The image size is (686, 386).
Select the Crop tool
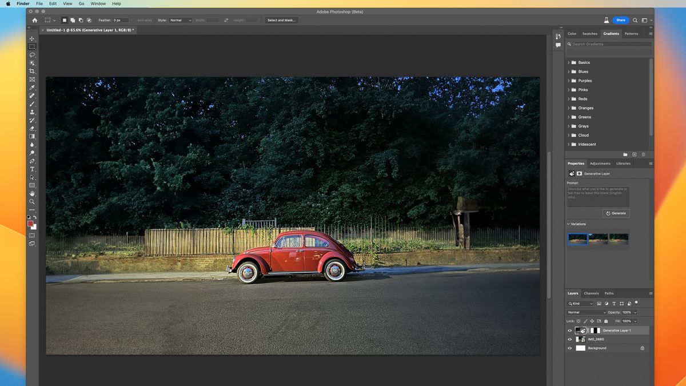point(32,71)
